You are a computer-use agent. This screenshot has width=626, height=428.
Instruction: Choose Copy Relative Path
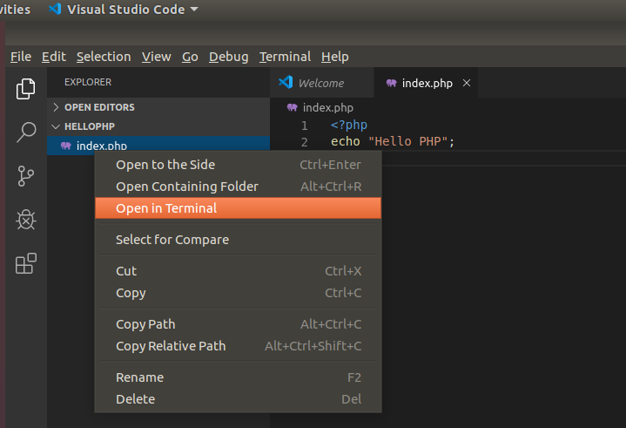pos(238,346)
